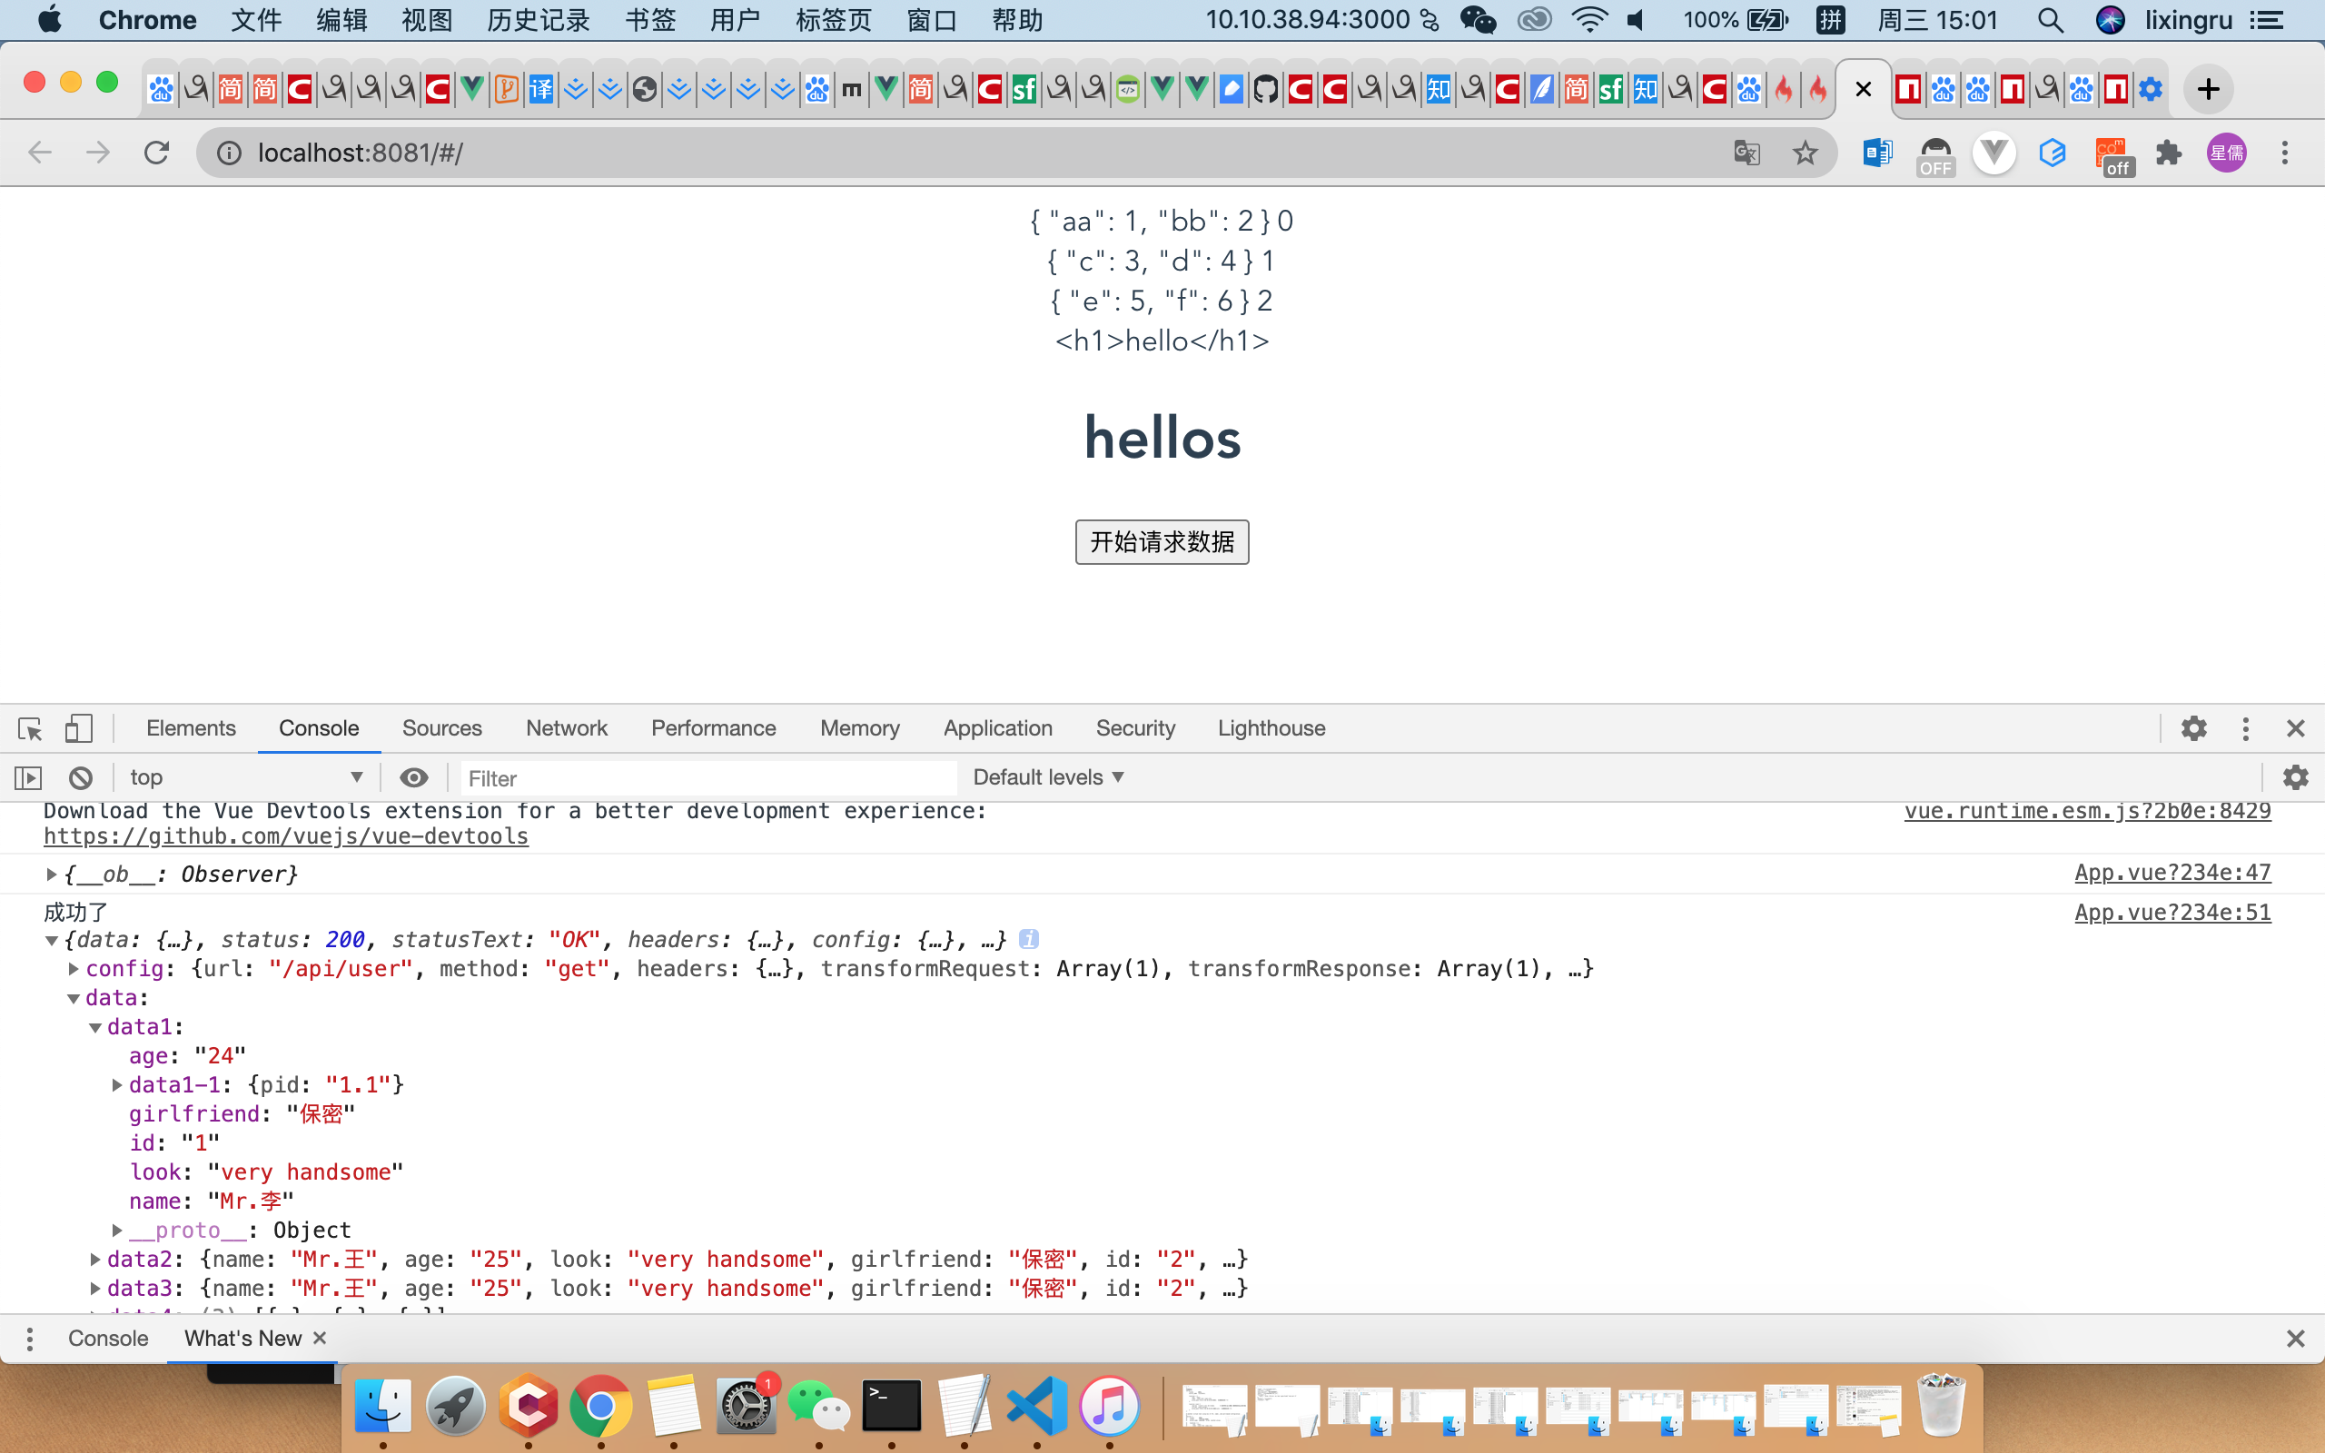Click macOS Spotlight search icon
The height and width of the screenshot is (1453, 2325).
[2049, 20]
